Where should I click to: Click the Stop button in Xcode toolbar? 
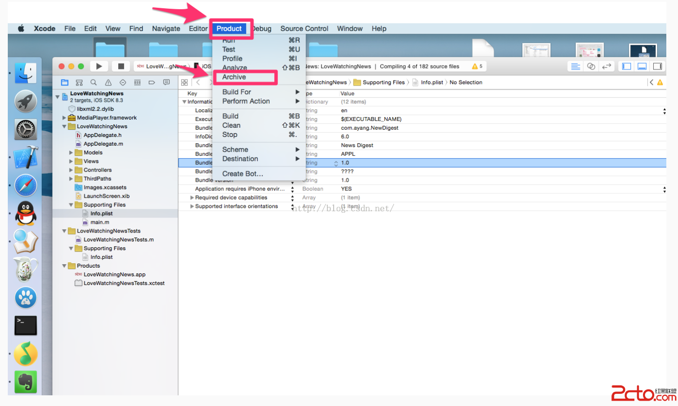pos(121,66)
